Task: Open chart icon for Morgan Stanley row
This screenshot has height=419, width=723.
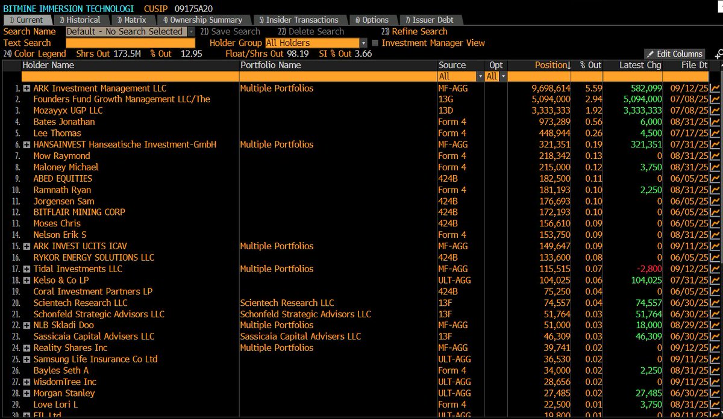Action: [x=716, y=393]
